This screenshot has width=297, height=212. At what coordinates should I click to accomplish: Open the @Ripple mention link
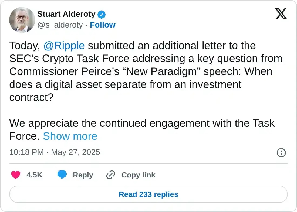point(64,46)
